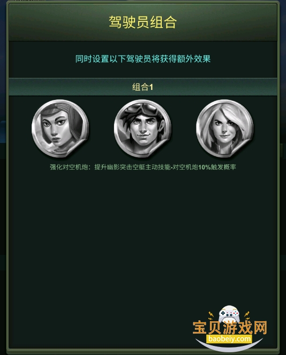Click the 宝贝游戏网 logo text

coord(230,328)
